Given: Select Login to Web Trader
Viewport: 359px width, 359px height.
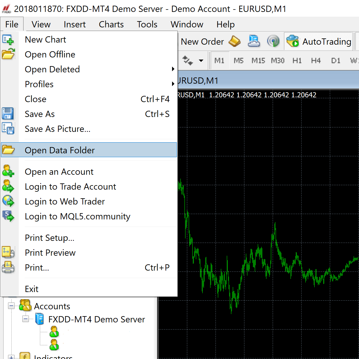Looking at the screenshot, I should coord(89,202).
